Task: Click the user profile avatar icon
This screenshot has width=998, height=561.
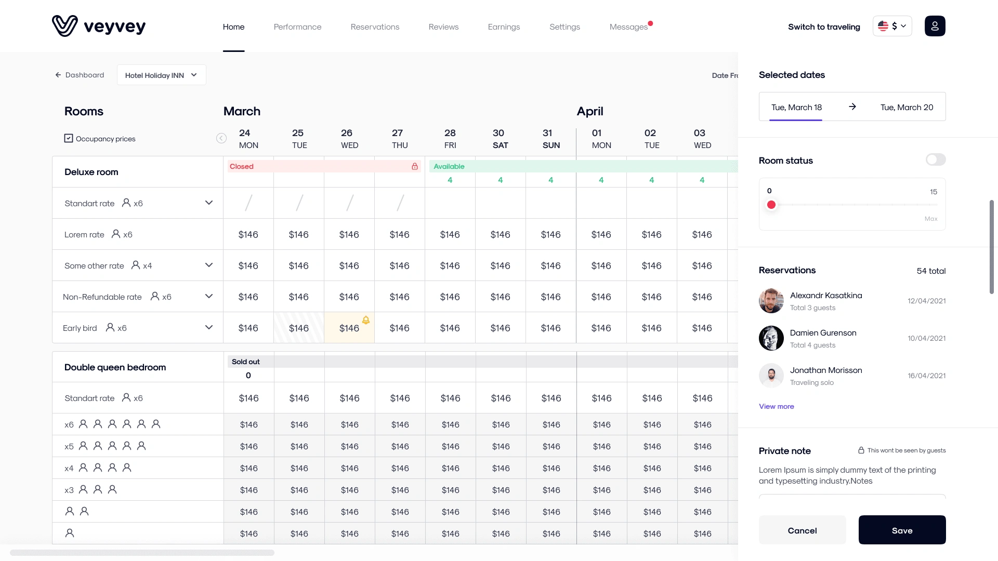Action: (934, 26)
